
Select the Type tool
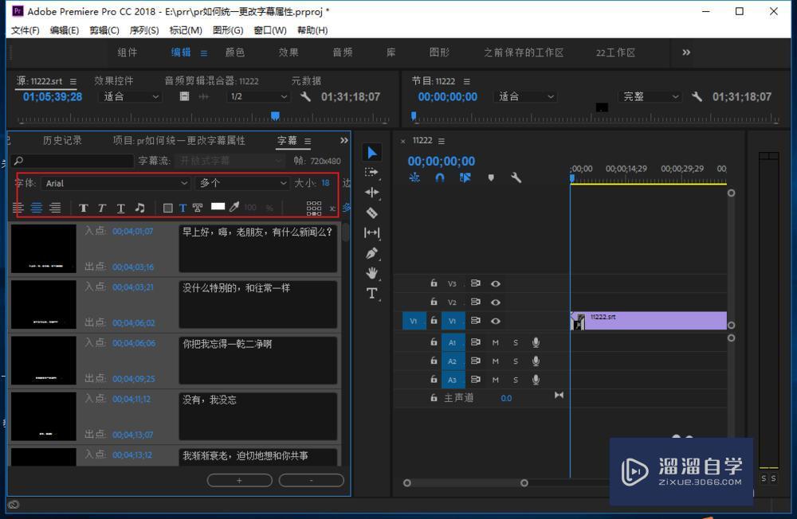coord(372,294)
